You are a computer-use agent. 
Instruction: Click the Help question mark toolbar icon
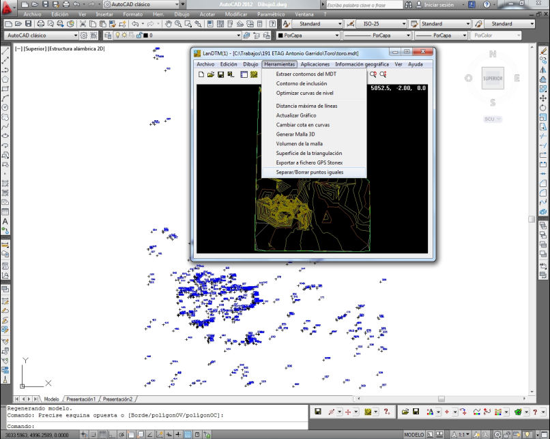272,24
